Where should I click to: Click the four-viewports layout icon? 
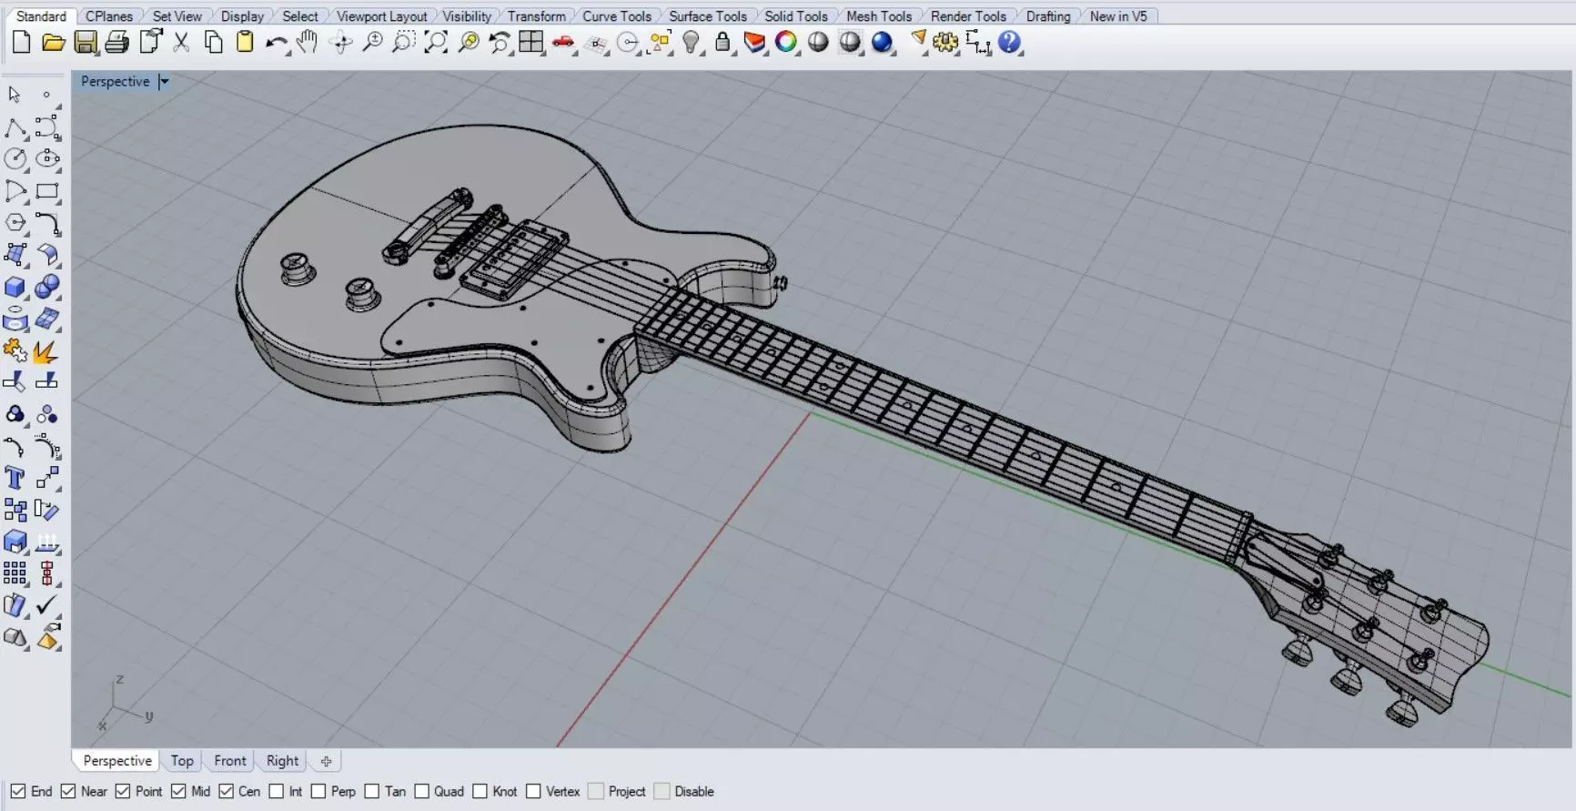point(530,42)
